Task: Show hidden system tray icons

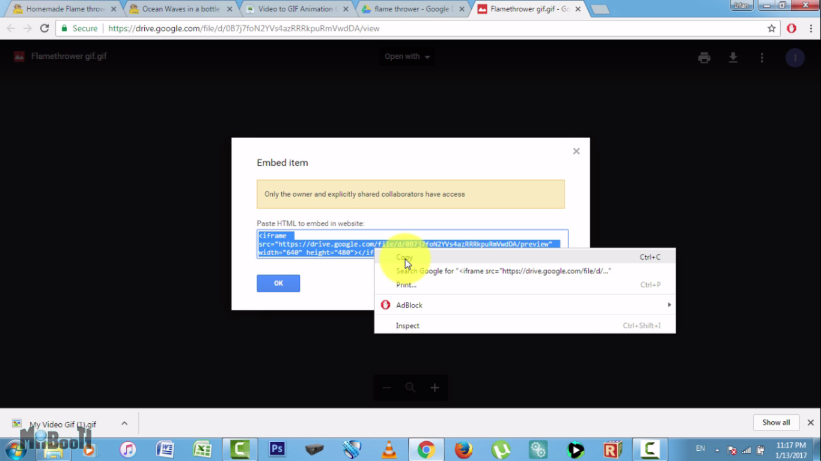Action: [x=717, y=450]
